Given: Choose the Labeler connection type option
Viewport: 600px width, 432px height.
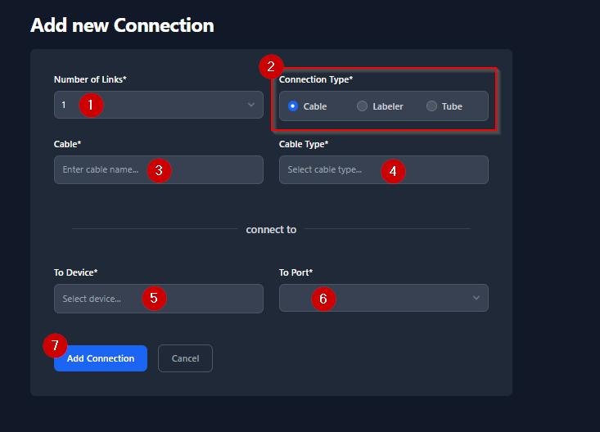Looking at the screenshot, I should pyautogui.click(x=363, y=106).
